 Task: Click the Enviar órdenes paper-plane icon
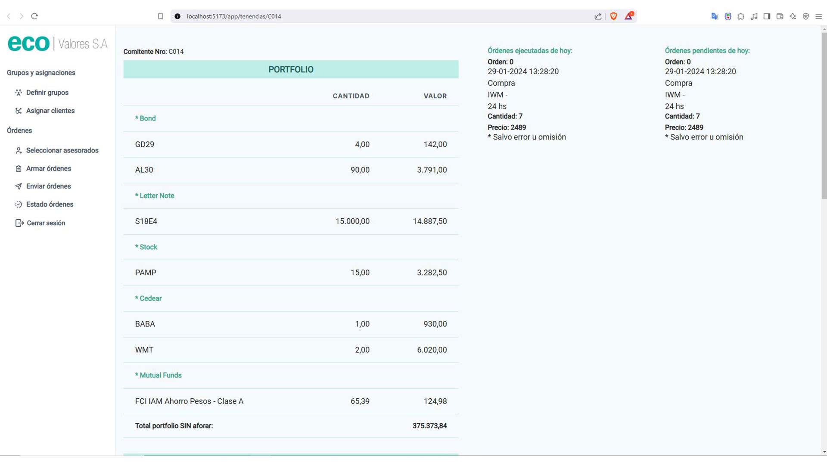click(19, 186)
